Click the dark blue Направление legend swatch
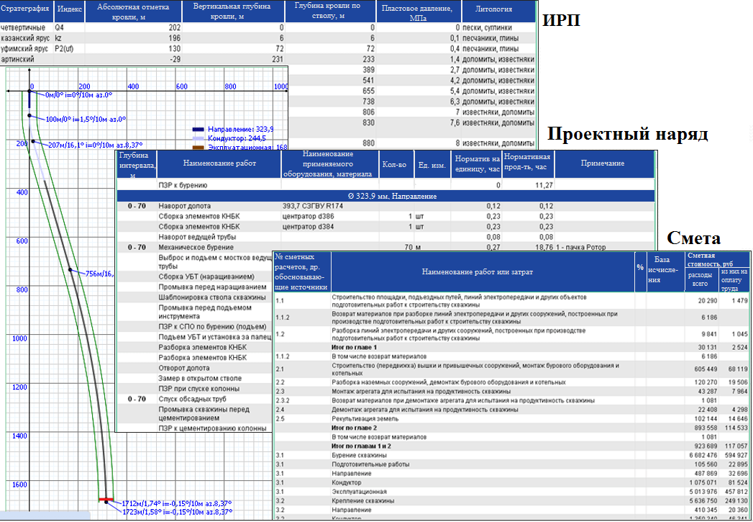Viewport: 753px width, 522px height. pos(198,130)
